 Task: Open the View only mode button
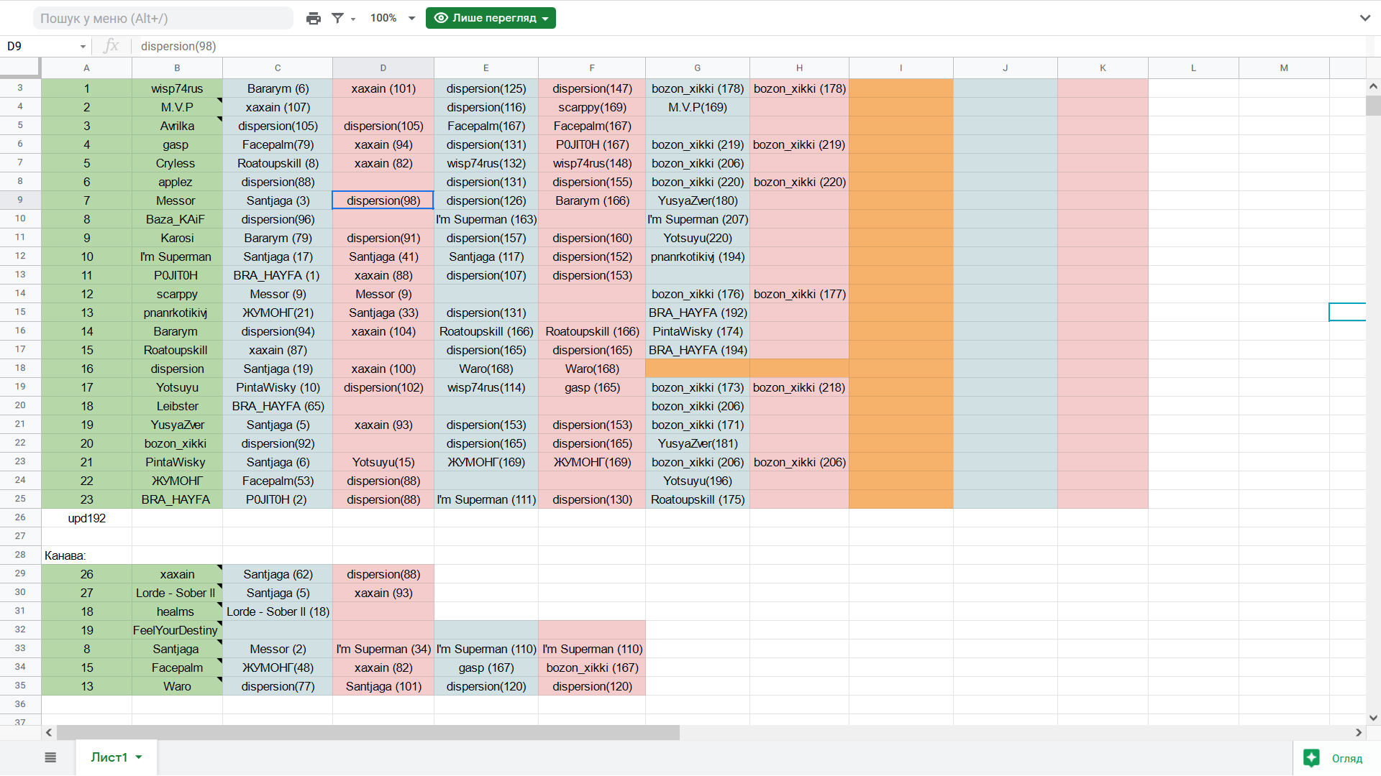click(491, 18)
